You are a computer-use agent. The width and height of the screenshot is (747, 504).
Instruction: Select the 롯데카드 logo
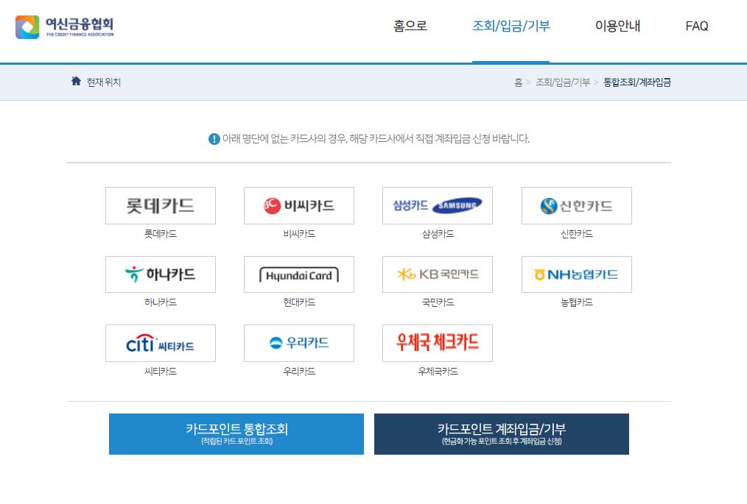(161, 205)
